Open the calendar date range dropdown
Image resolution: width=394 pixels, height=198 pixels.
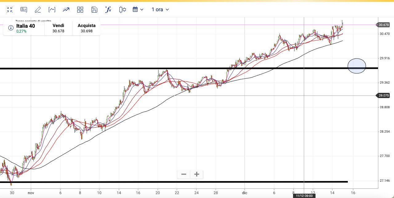[138, 10]
